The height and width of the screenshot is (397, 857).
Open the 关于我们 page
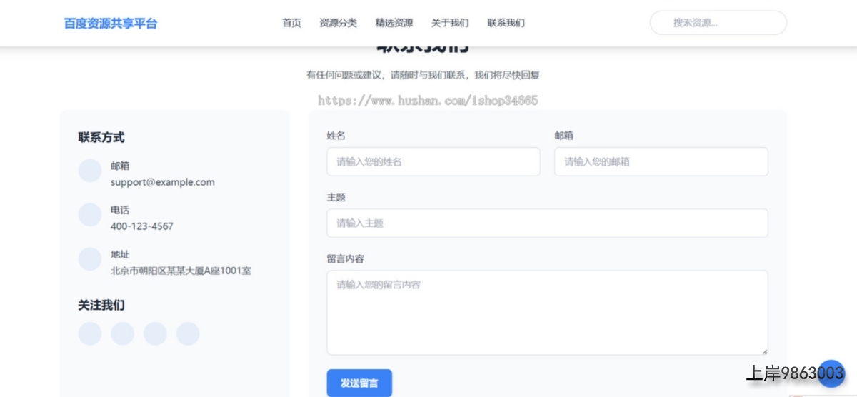pos(450,23)
